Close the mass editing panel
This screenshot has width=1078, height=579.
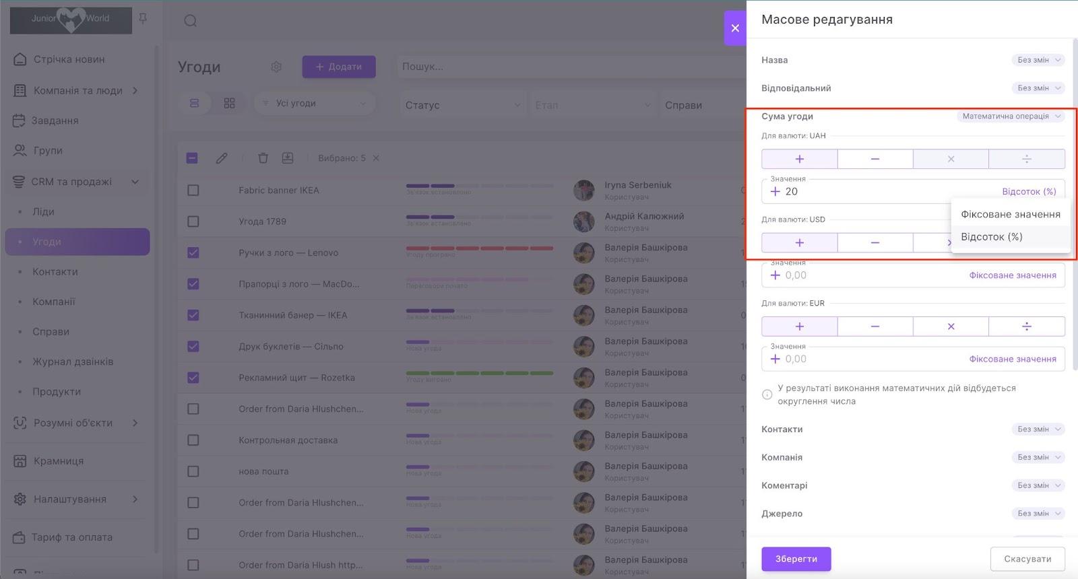pyautogui.click(x=735, y=28)
